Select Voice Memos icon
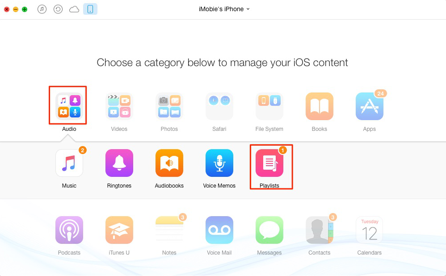446x276 pixels. click(x=219, y=163)
